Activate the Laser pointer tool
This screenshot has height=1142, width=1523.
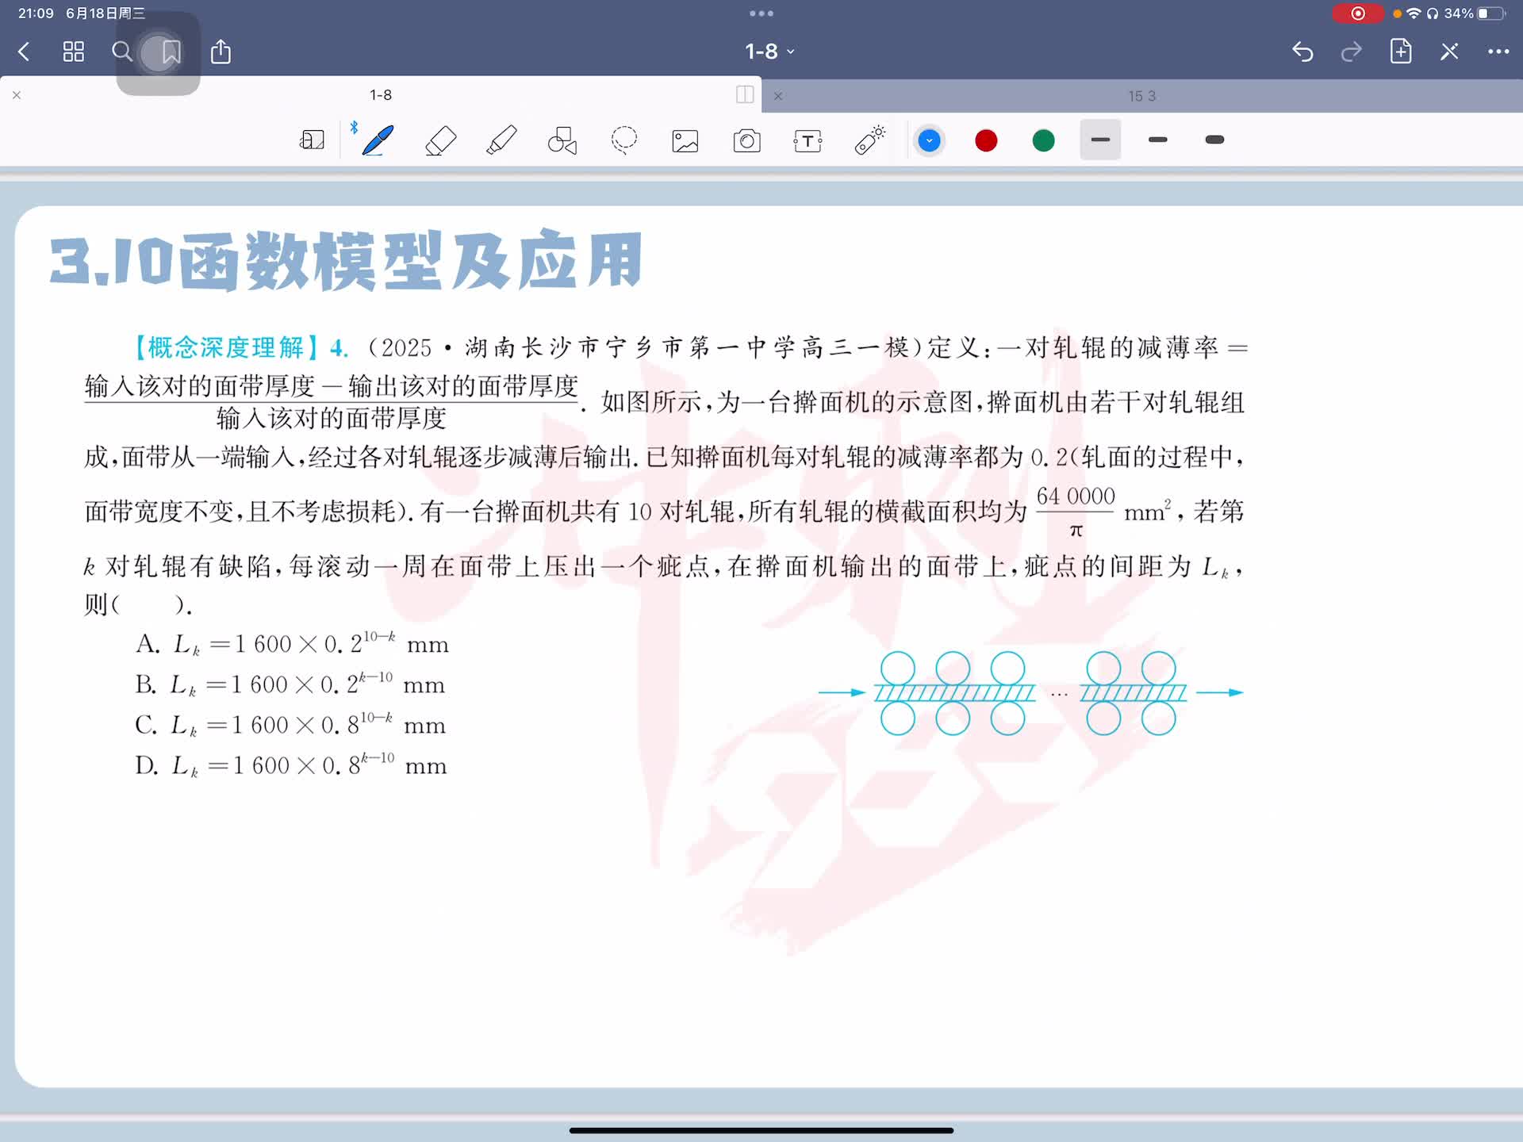(869, 140)
